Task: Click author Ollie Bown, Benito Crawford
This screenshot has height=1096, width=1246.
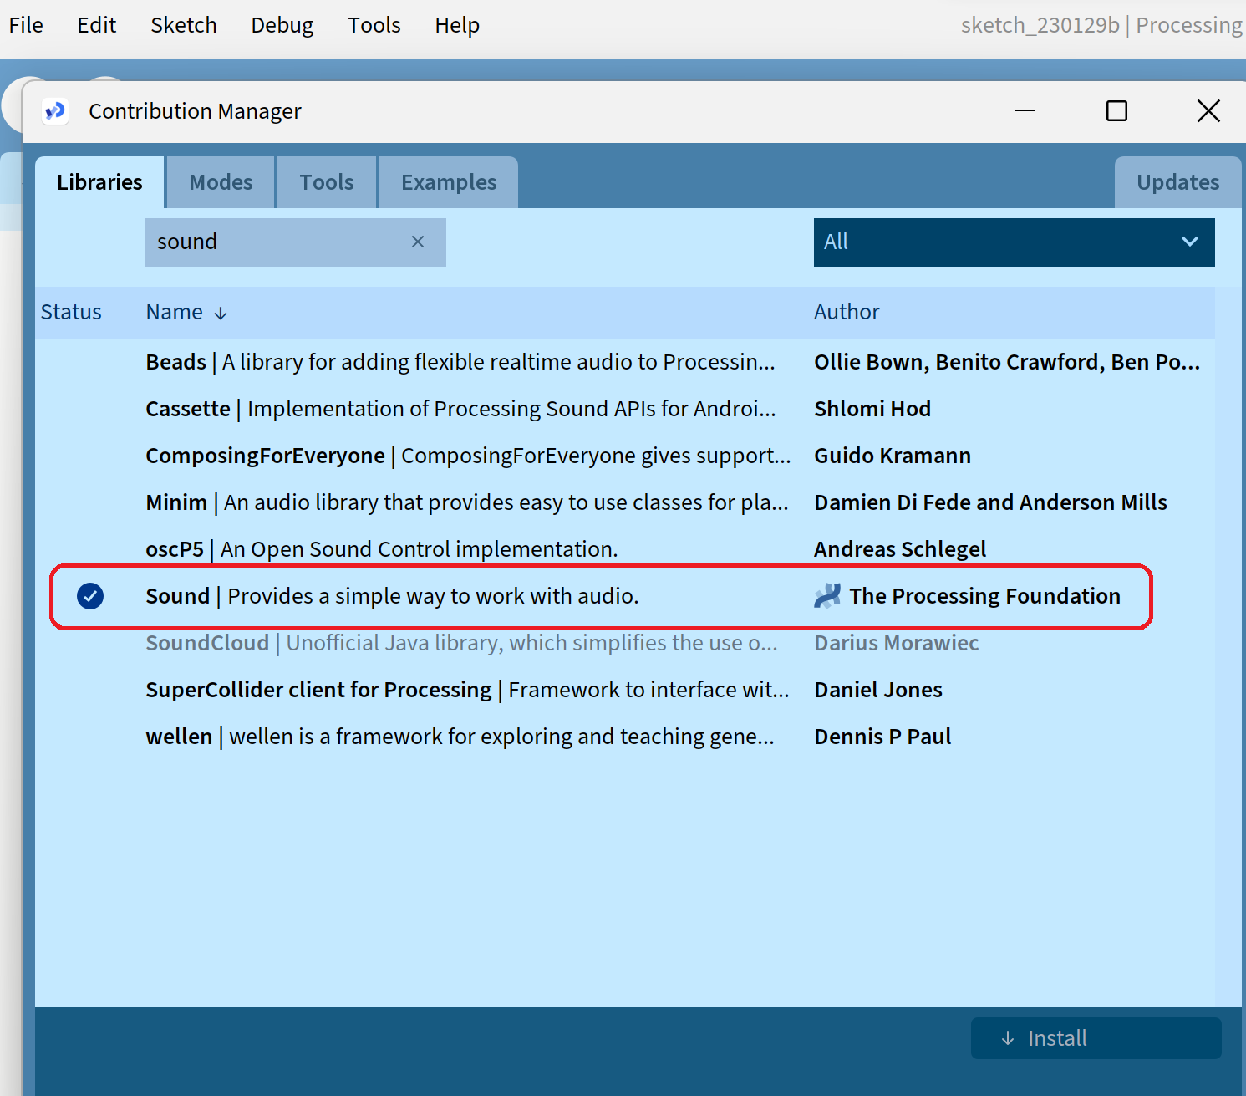Action: coord(1007,362)
